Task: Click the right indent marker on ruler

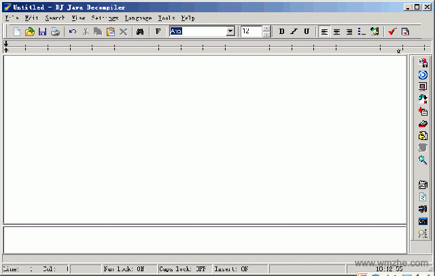Action: click(x=399, y=51)
